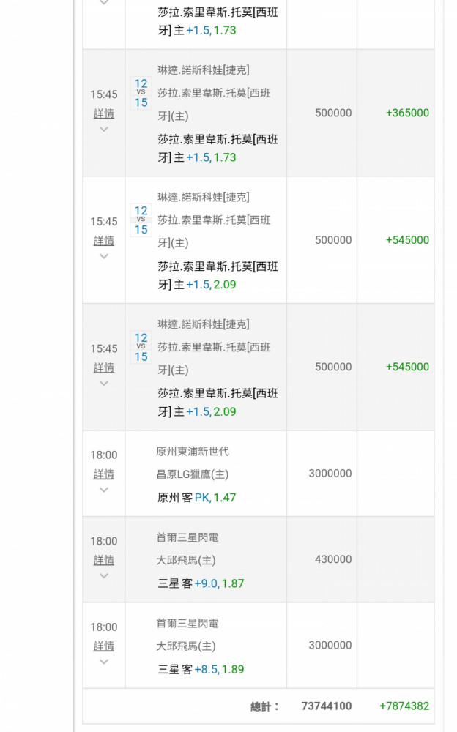457x732 pixels.
Task: Click the total profit +7874382
Action: pos(404,706)
